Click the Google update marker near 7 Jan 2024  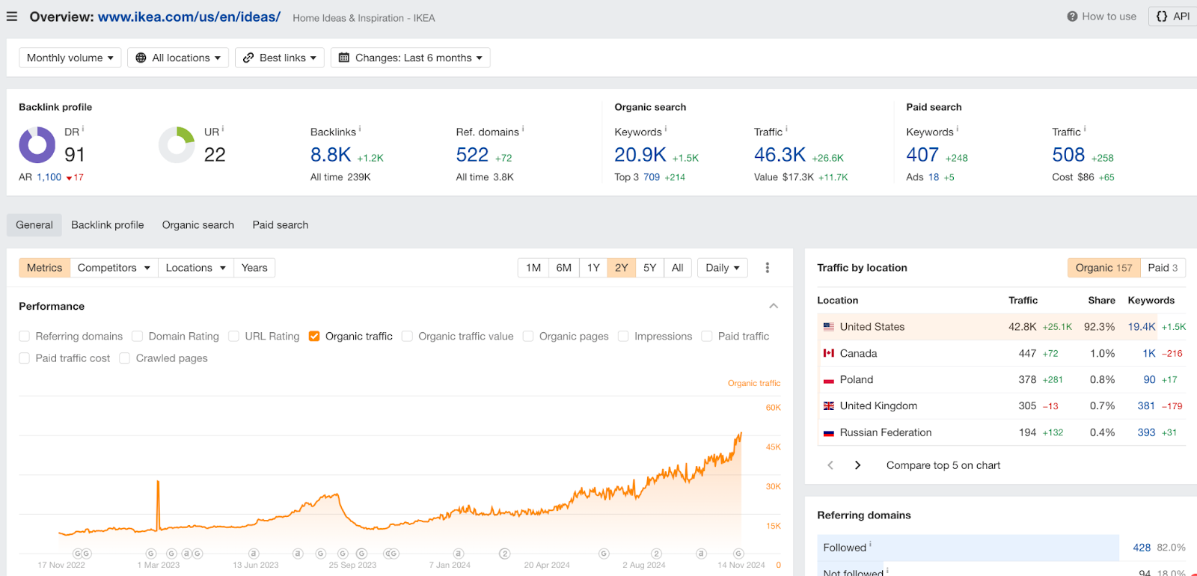tap(459, 554)
